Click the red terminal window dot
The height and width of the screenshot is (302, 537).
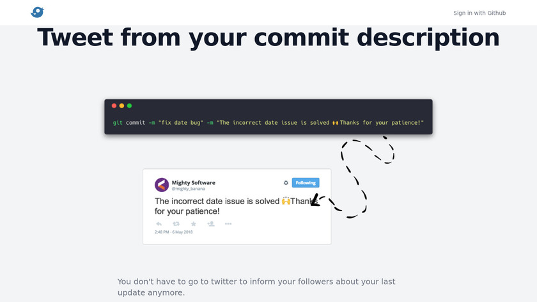(x=114, y=106)
